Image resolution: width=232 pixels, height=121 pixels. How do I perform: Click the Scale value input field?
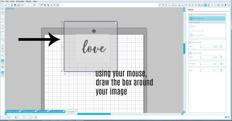click(x=217, y=70)
